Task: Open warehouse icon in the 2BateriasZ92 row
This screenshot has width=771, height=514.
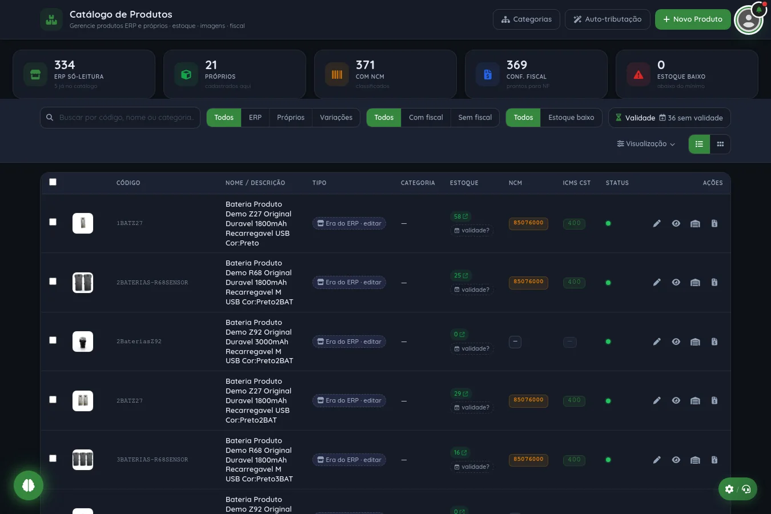Action: pos(695,342)
